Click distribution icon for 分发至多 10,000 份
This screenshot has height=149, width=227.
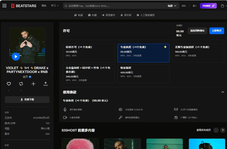coord(121,109)
